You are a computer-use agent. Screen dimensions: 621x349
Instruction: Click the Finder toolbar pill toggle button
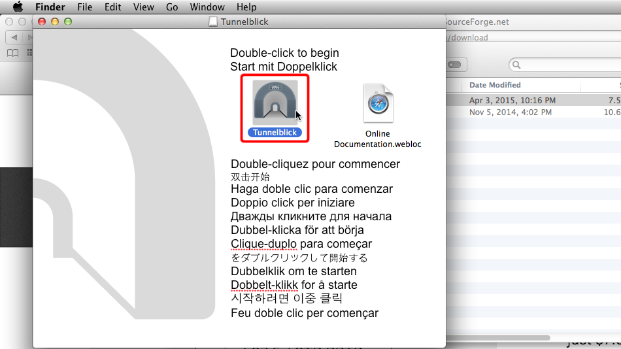pyautogui.click(x=454, y=65)
